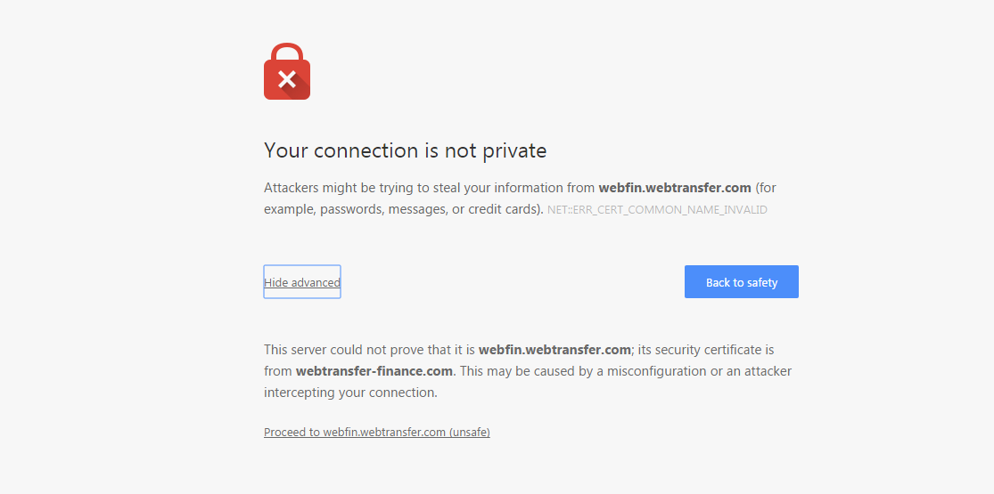The width and height of the screenshot is (994, 494).
Task: Click the NET::ERR_CERT_COMMON_NAME_INVALID error code
Action: click(x=657, y=210)
